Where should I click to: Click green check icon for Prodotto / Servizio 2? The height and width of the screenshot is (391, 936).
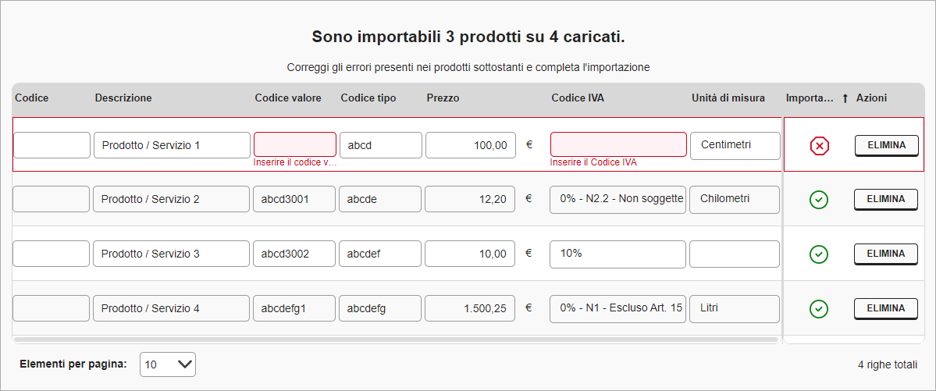coord(818,200)
